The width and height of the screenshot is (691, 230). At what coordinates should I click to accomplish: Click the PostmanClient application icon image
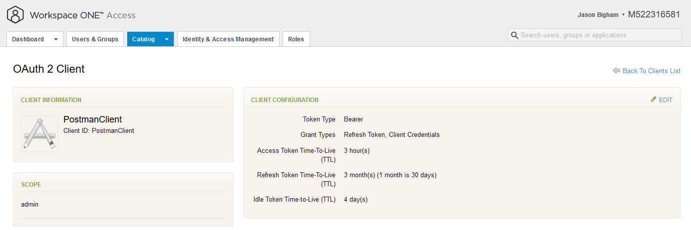39,133
